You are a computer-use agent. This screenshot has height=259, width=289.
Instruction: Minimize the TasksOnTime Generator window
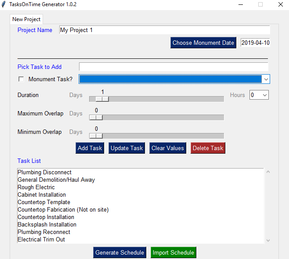coord(240,4)
